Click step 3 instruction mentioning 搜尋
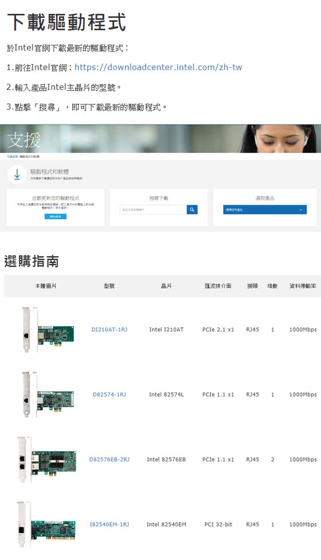 tap(87, 107)
